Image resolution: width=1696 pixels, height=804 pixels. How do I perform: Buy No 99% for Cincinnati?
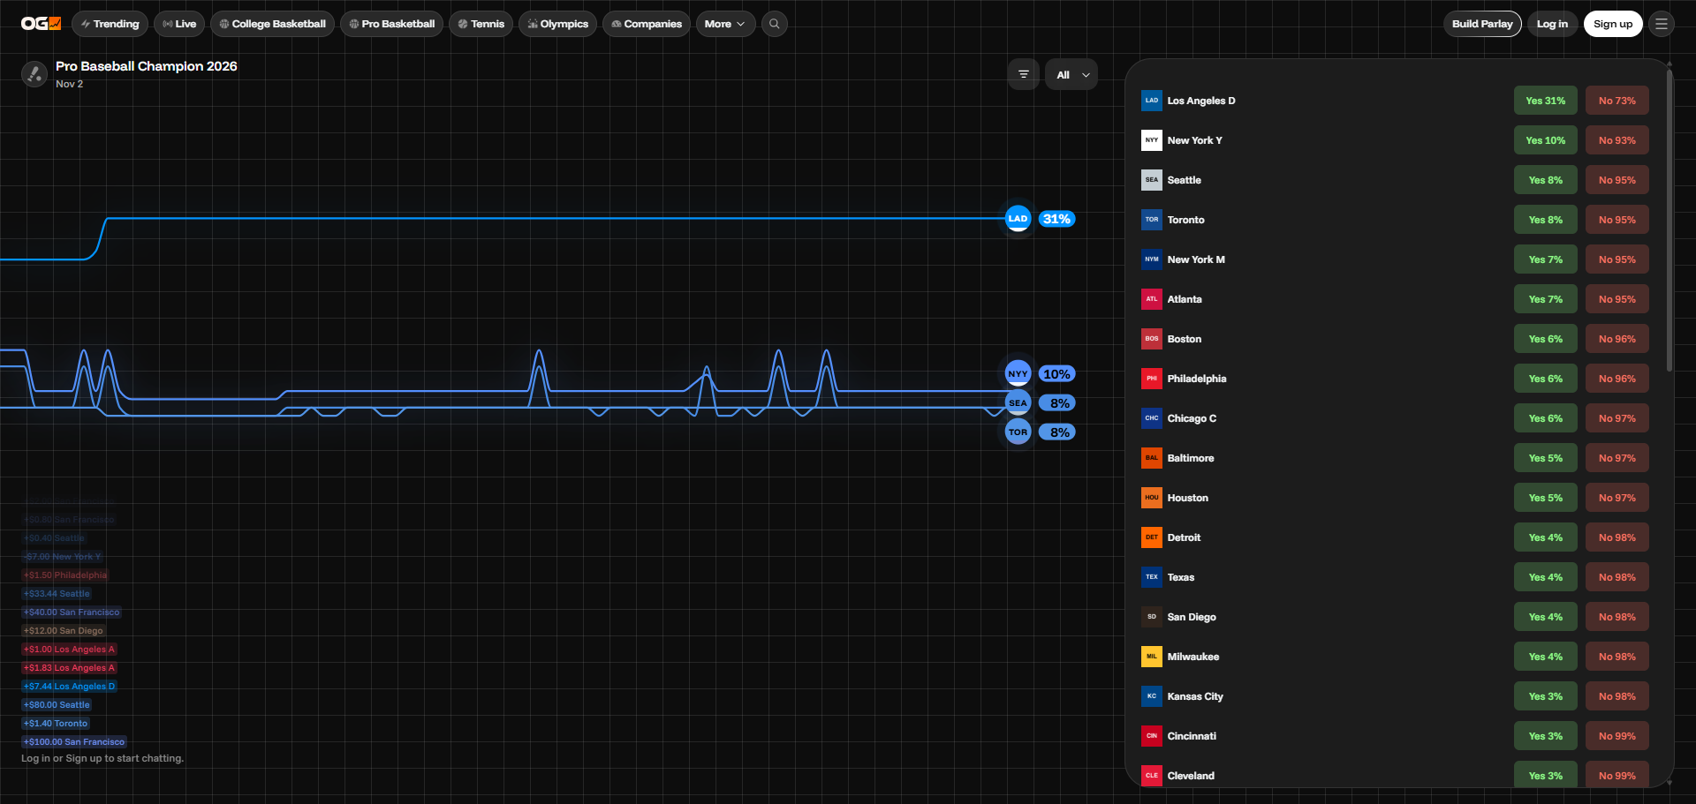1616,736
